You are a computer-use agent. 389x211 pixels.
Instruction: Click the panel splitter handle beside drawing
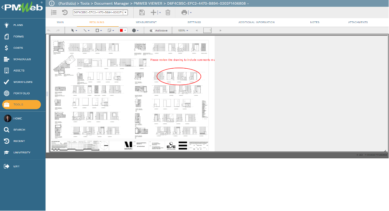[x=47, y=94]
